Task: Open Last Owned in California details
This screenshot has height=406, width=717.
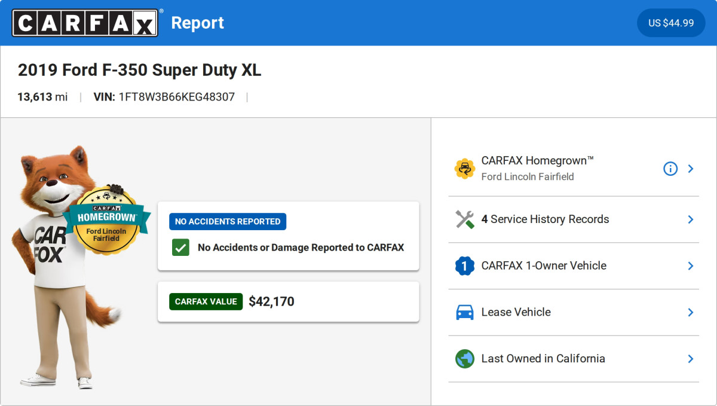Action: click(574, 359)
